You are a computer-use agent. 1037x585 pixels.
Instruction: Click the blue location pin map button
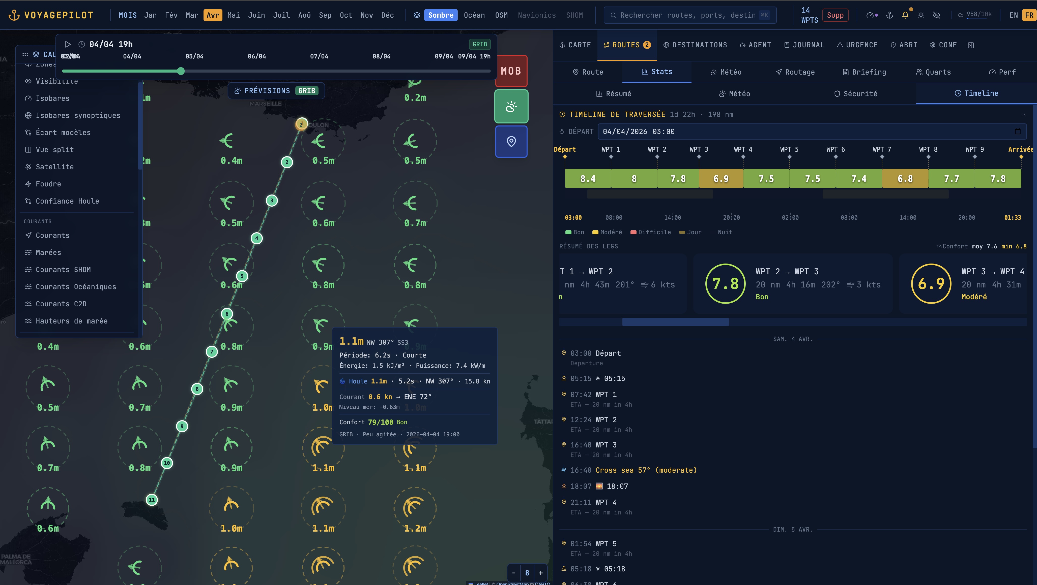coord(511,142)
